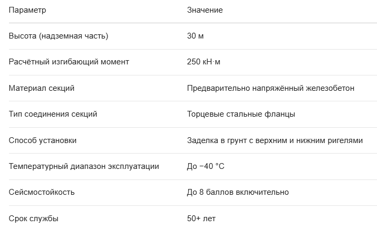This screenshot has height=237, width=377.
Task: Click the '50+ лет' value
Action: 201,219
